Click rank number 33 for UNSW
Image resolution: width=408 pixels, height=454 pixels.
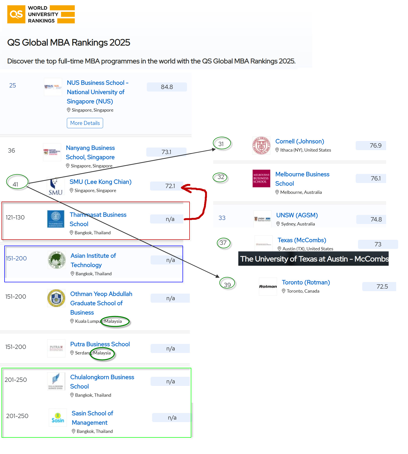pos(222,218)
